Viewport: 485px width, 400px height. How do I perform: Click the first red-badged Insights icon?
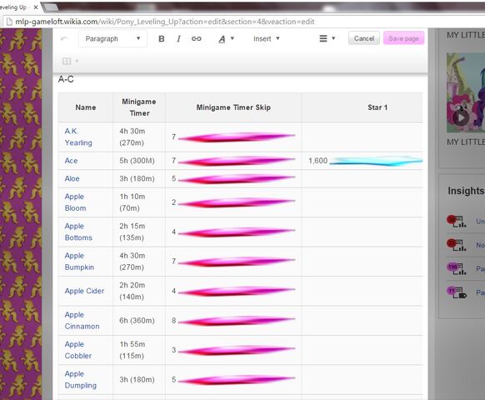pyautogui.click(x=457, y=221)
